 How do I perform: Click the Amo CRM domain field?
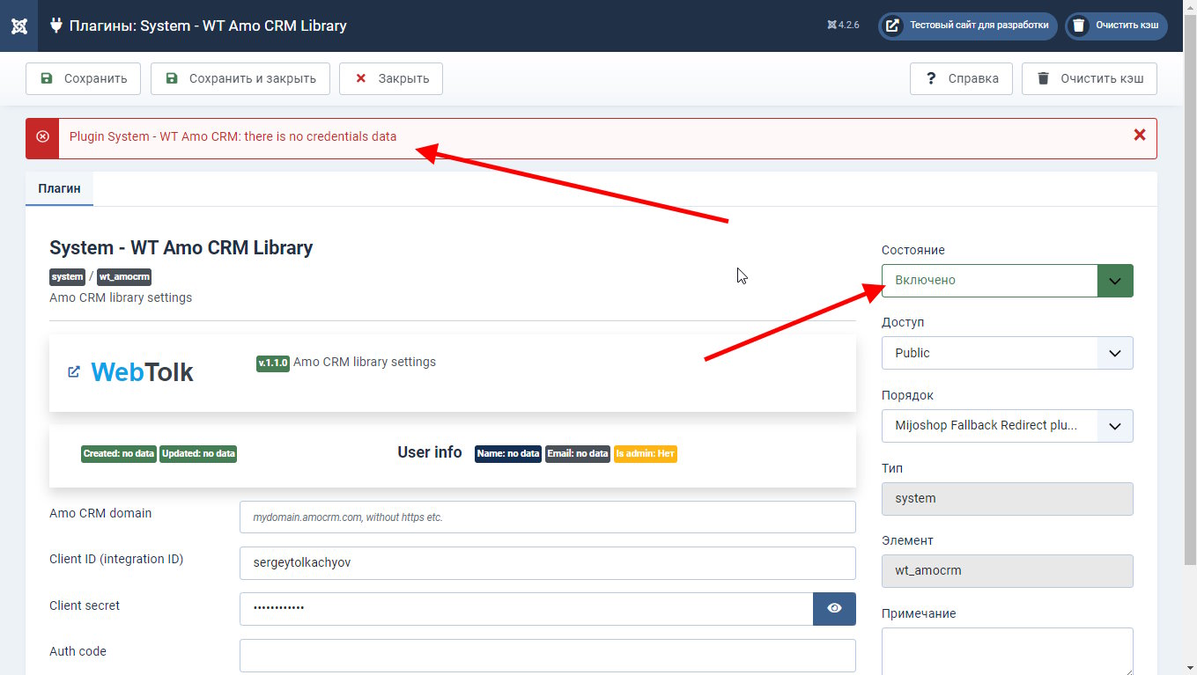tap(547, 517)
